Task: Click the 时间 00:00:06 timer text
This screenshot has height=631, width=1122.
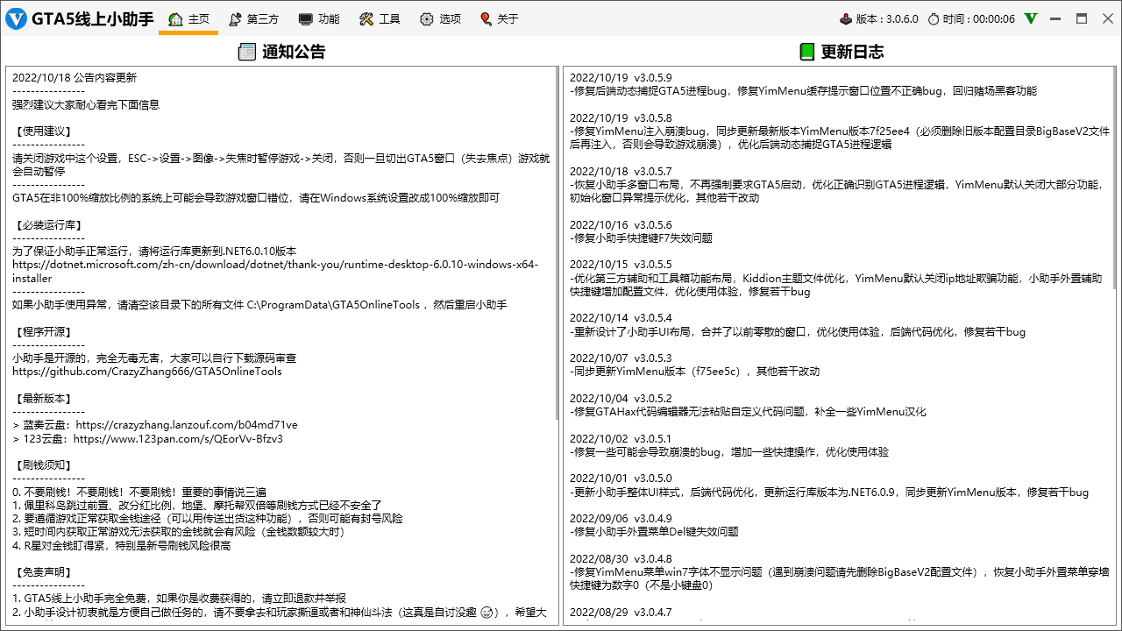Action: [979, 18]
